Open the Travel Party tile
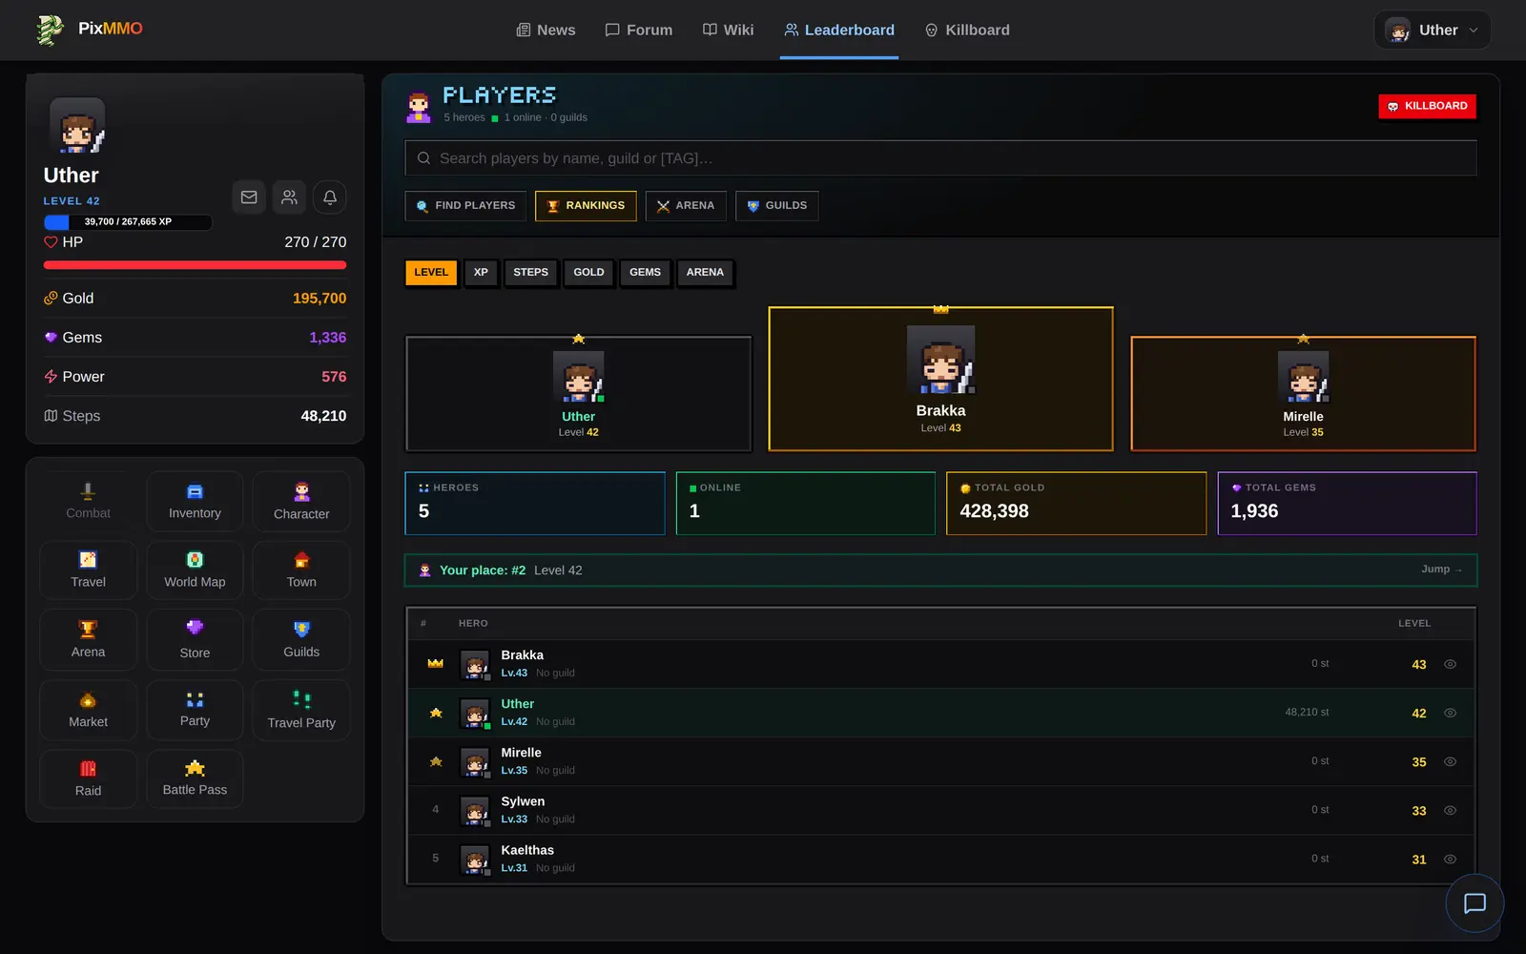 point(301,710)
